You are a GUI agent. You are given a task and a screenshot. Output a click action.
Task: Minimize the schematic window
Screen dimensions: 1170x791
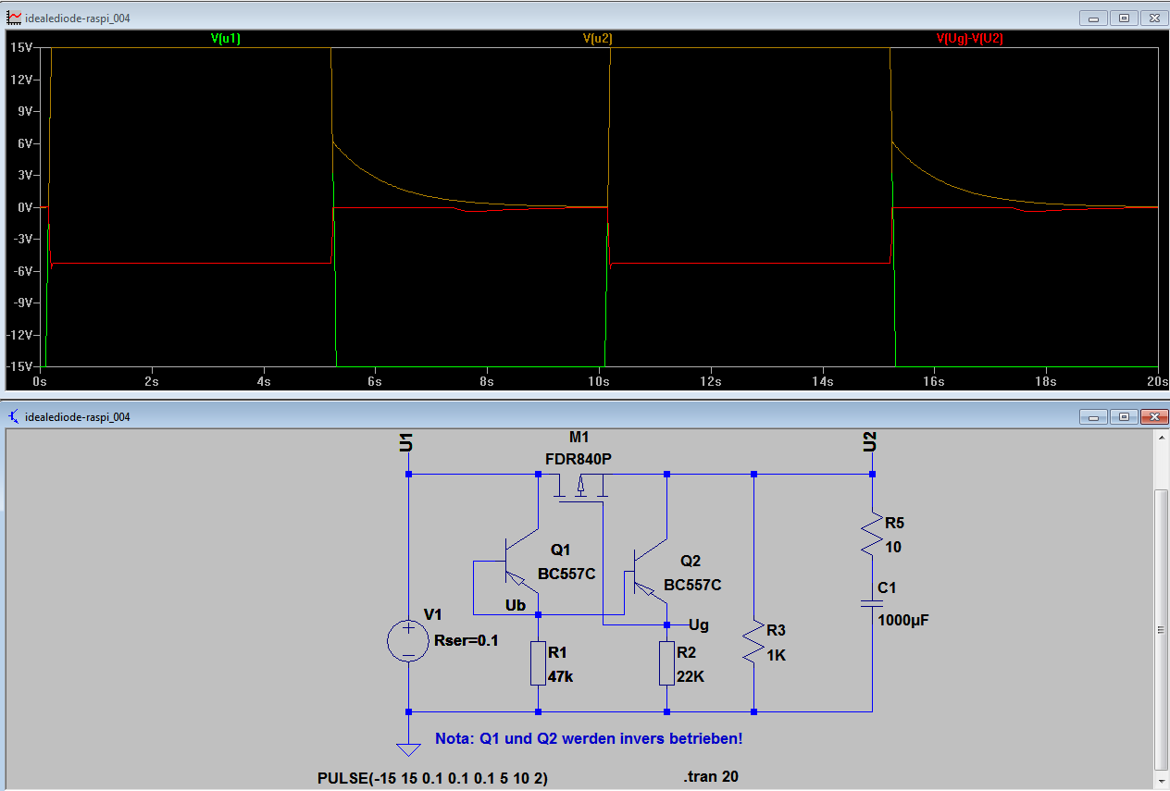pyautogui.click(x=1095, y=416)
